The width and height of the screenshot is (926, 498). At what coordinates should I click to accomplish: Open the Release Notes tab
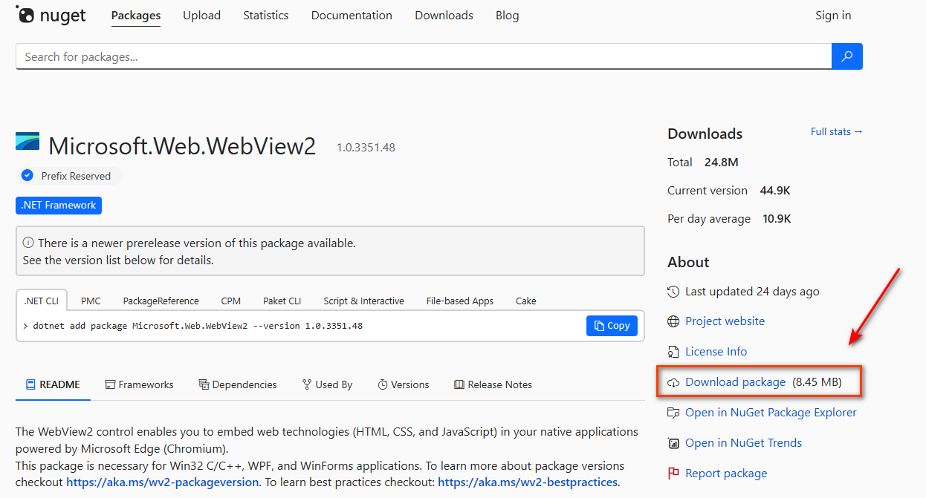pyautogui.click(x=493, y=384)
